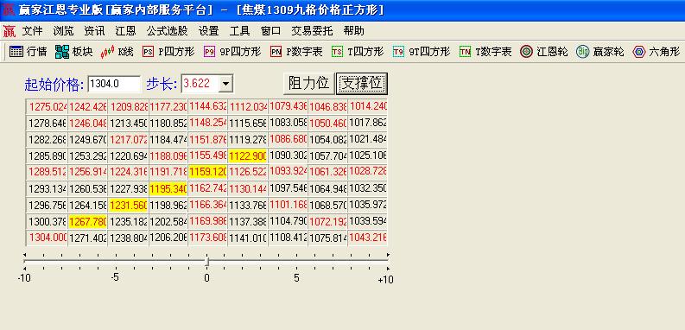Expand the 步长 step size dropdown

coord(225,84)
